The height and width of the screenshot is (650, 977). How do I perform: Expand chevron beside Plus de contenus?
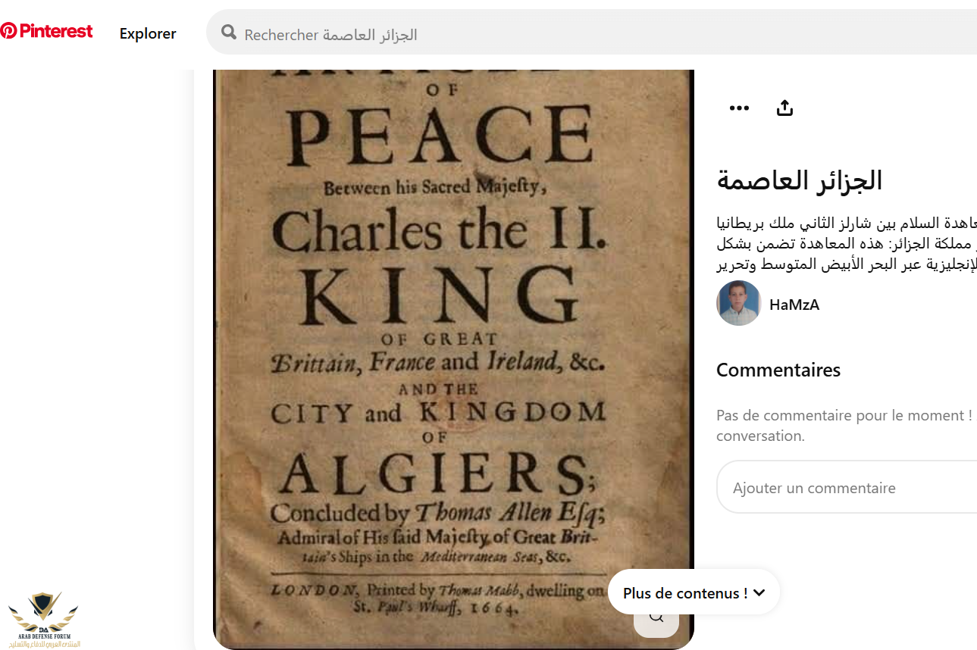click(x=759, y=593)
